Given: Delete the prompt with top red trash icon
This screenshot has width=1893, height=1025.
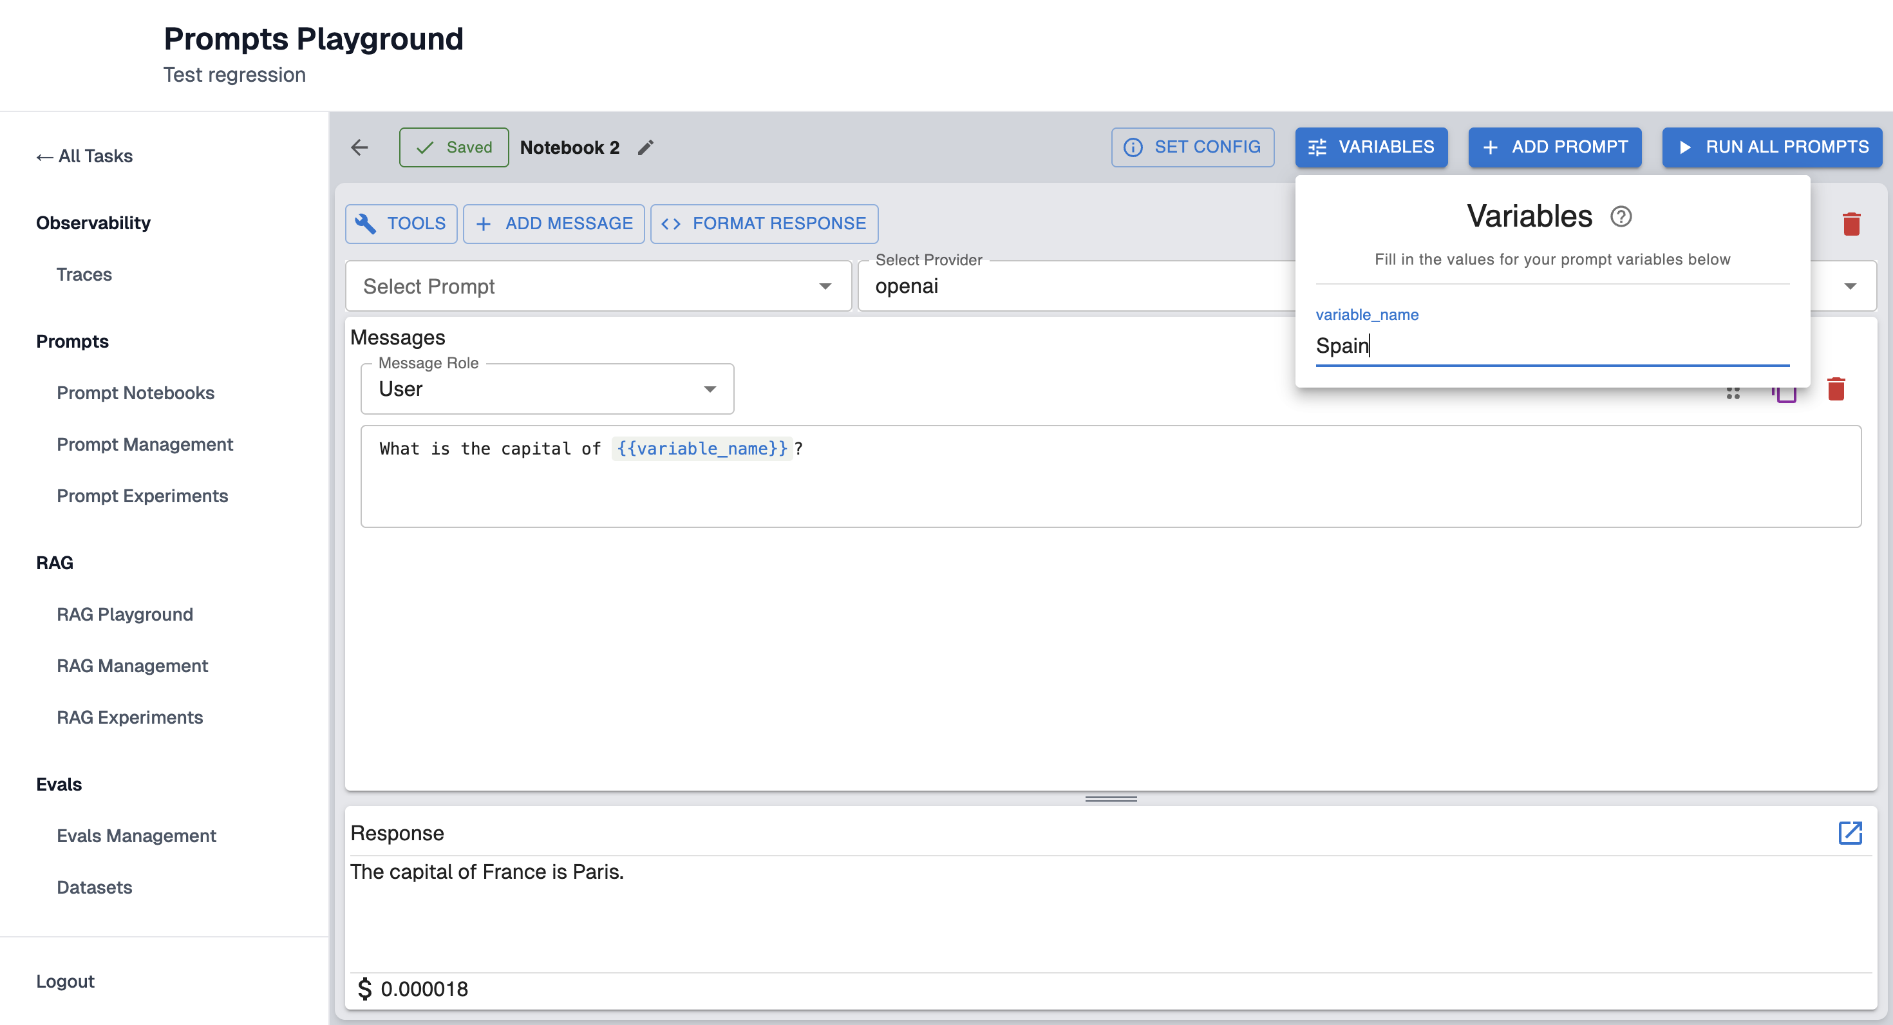Looking at the screenshot, I should click(1851, 223).
